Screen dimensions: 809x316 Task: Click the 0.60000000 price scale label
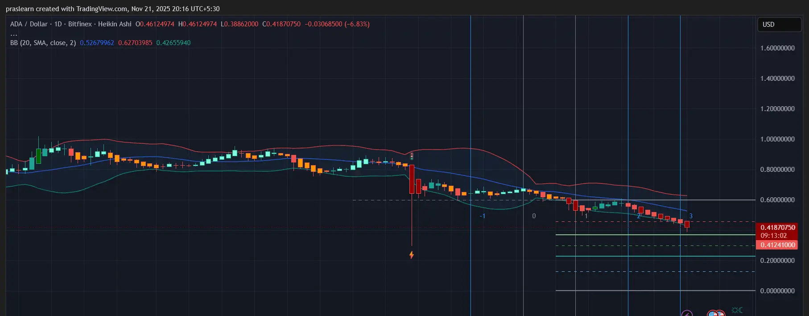point(777,200)
